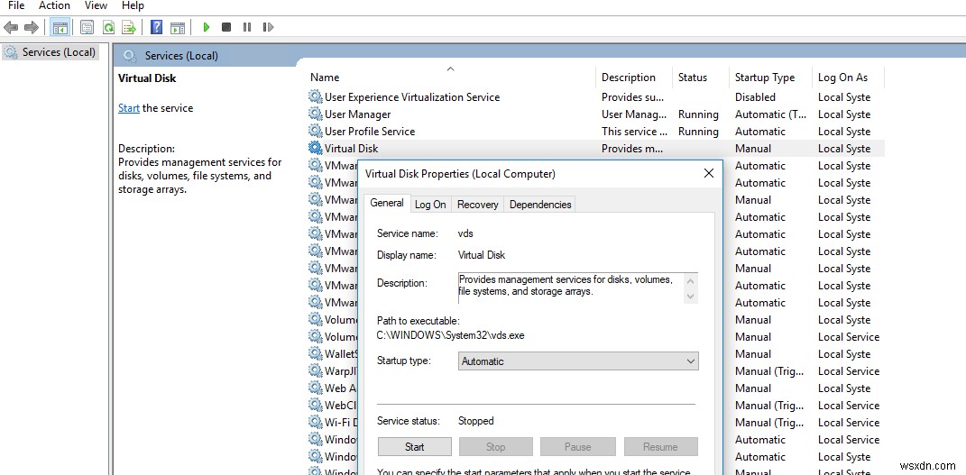Select User Experience Virtualization Service row name
Image resolution: width=966 pixels, height=475 pixels.
click(412, 96)
